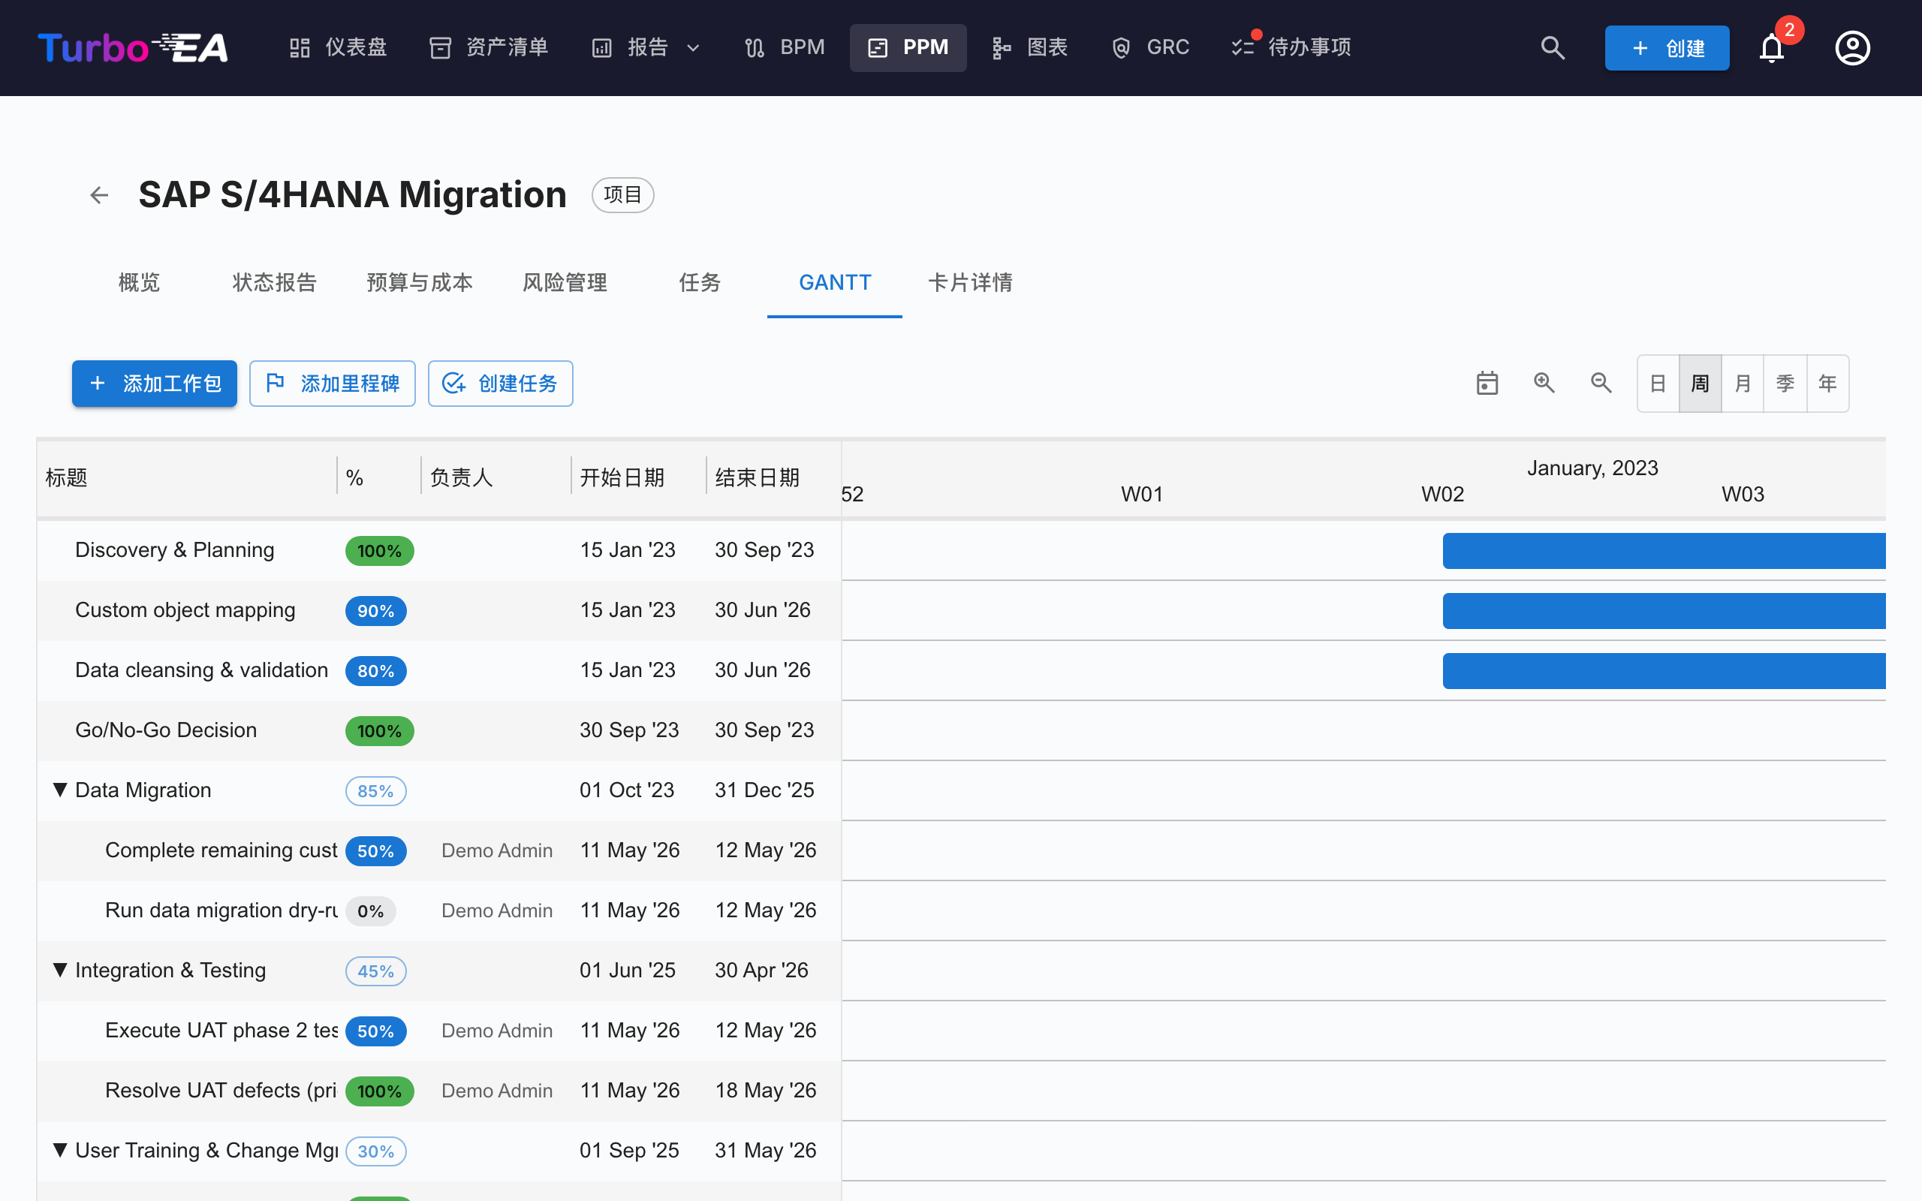Screen dimensions: 1922x1201
Task: Switch to the 任务 tasks tab
Action: (700, 283)
